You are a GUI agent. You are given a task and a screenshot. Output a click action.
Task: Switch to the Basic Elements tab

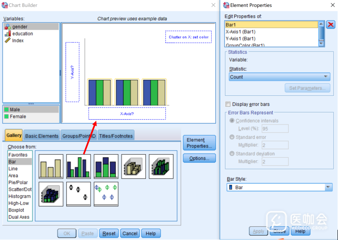[x=42, y=136]
